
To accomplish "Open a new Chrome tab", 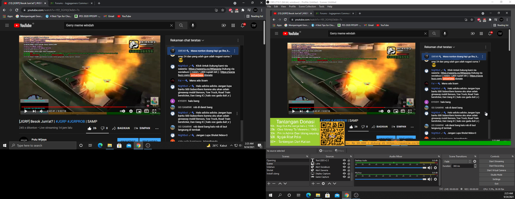I will point(99,3).
